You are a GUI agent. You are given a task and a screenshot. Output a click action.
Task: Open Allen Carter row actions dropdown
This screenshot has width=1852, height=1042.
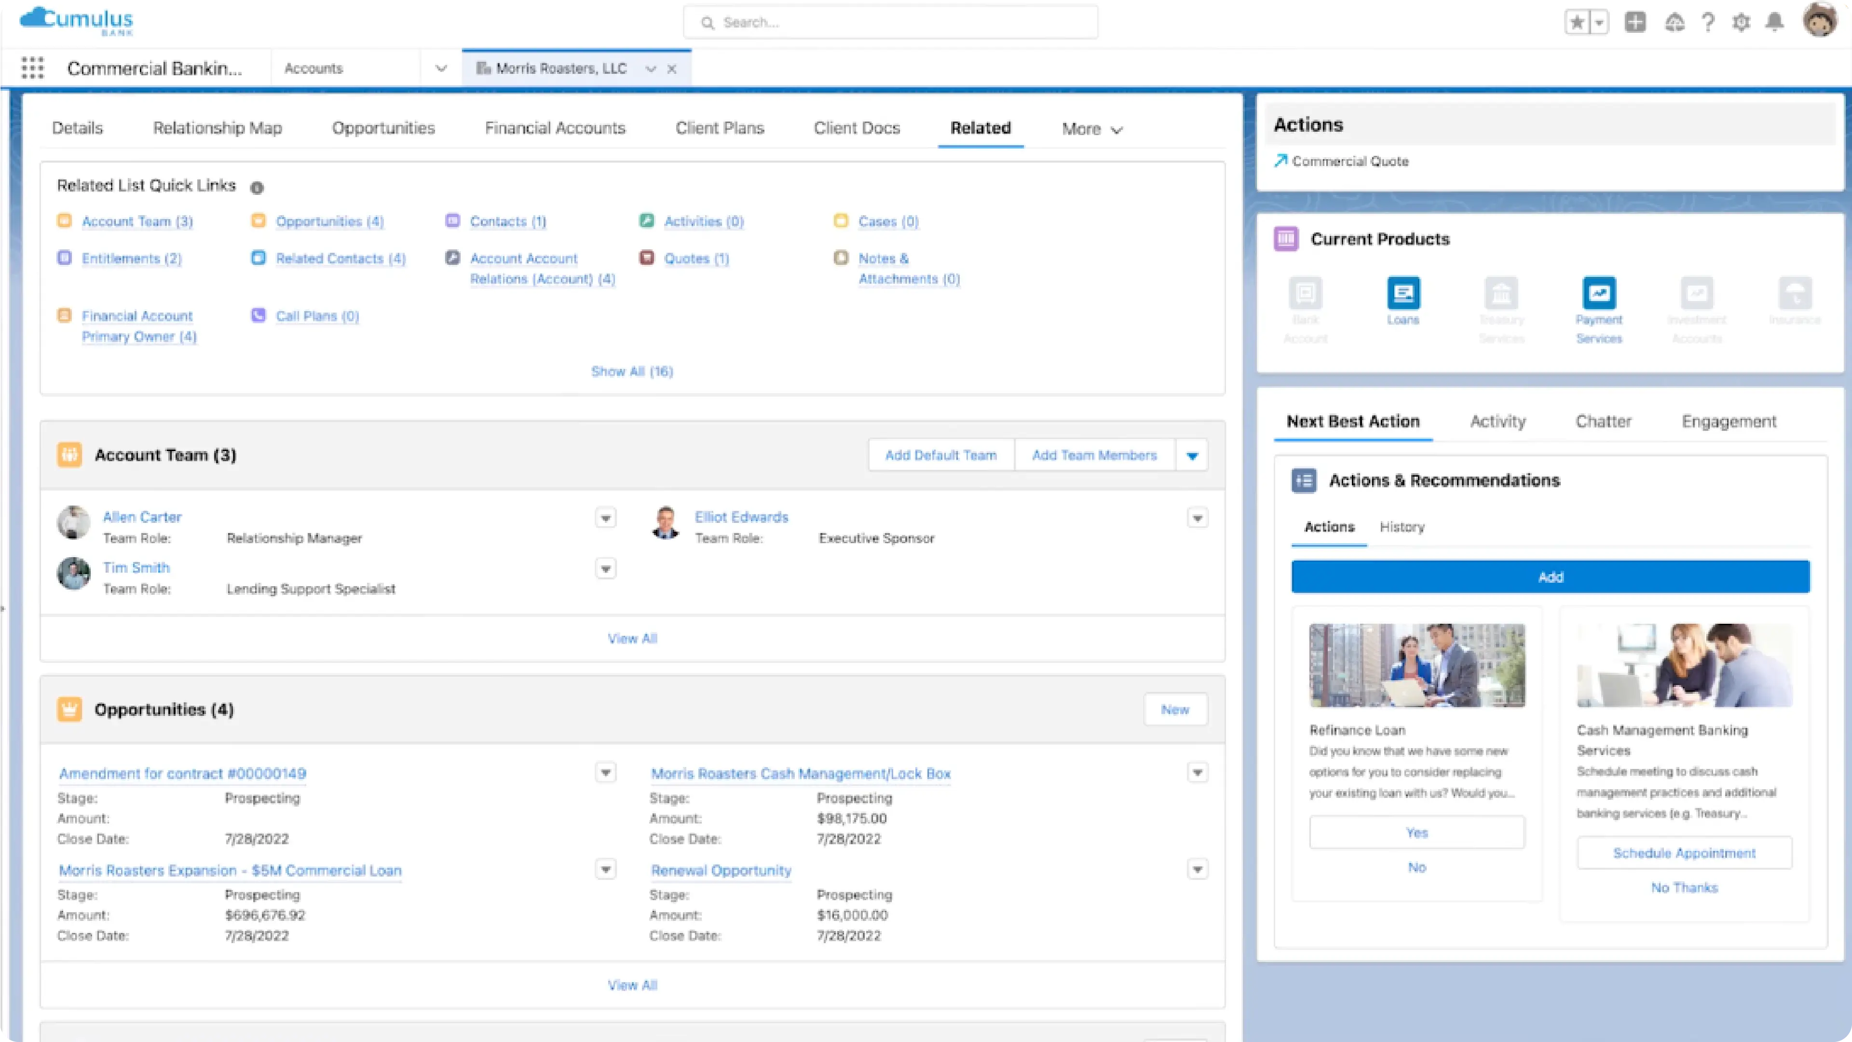pos(605,518)
